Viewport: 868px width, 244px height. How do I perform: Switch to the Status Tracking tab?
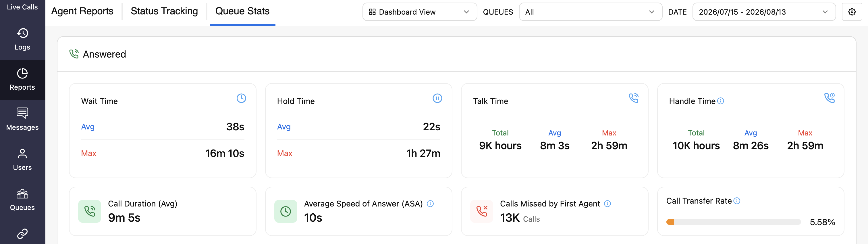pos(164,11)
